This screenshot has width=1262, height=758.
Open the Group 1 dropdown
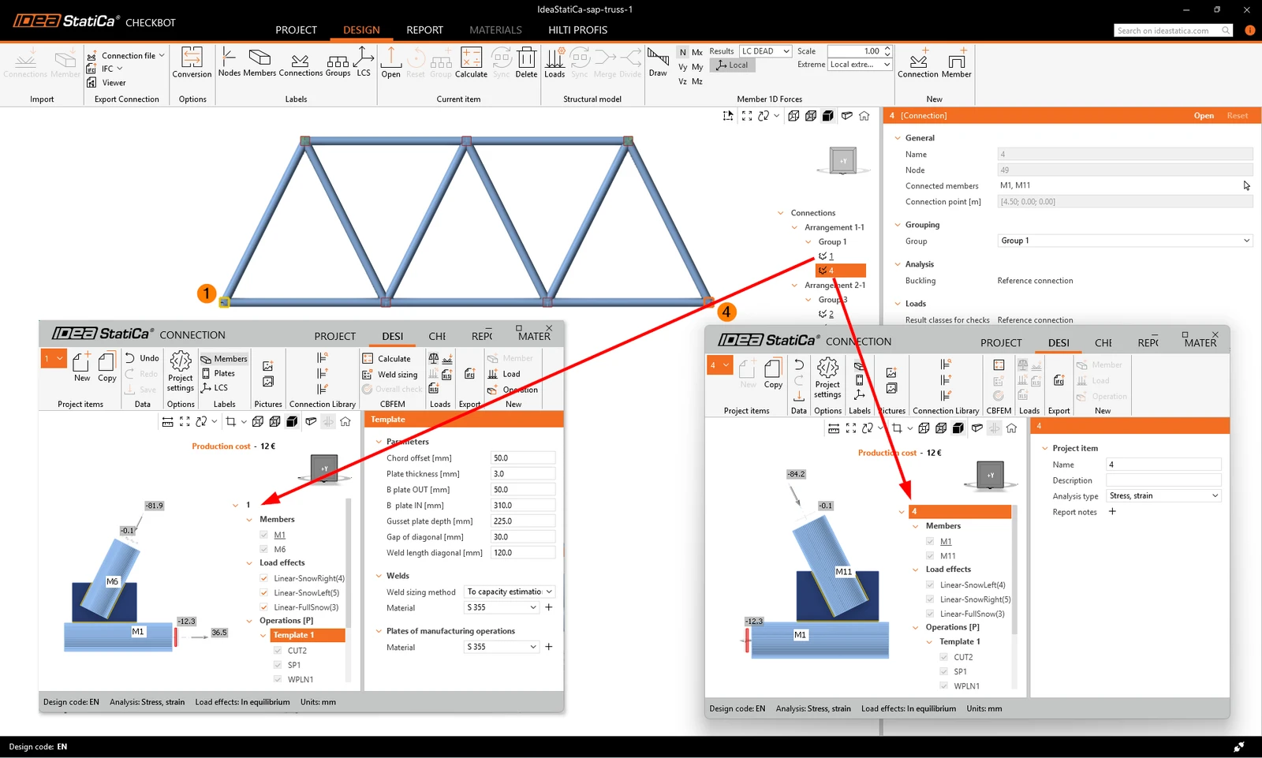tap(1125, 241)
